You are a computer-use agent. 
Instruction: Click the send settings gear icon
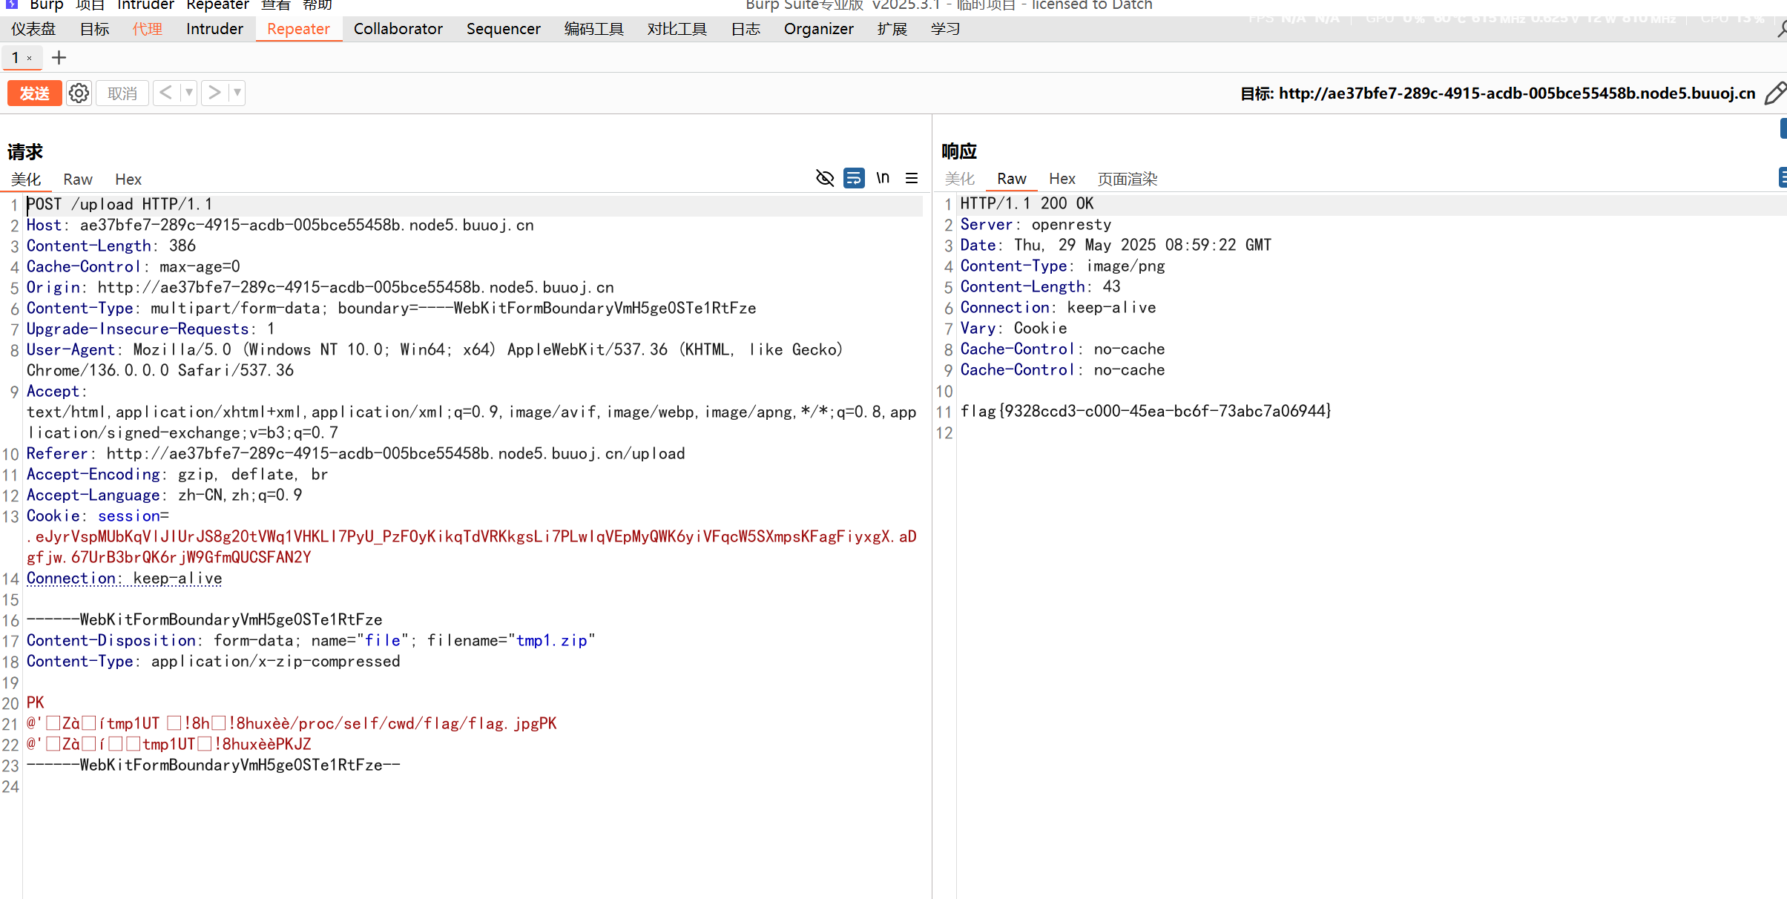[x=79, y=93]
